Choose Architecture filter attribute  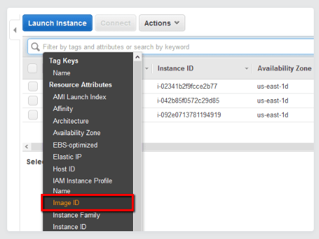71,121
